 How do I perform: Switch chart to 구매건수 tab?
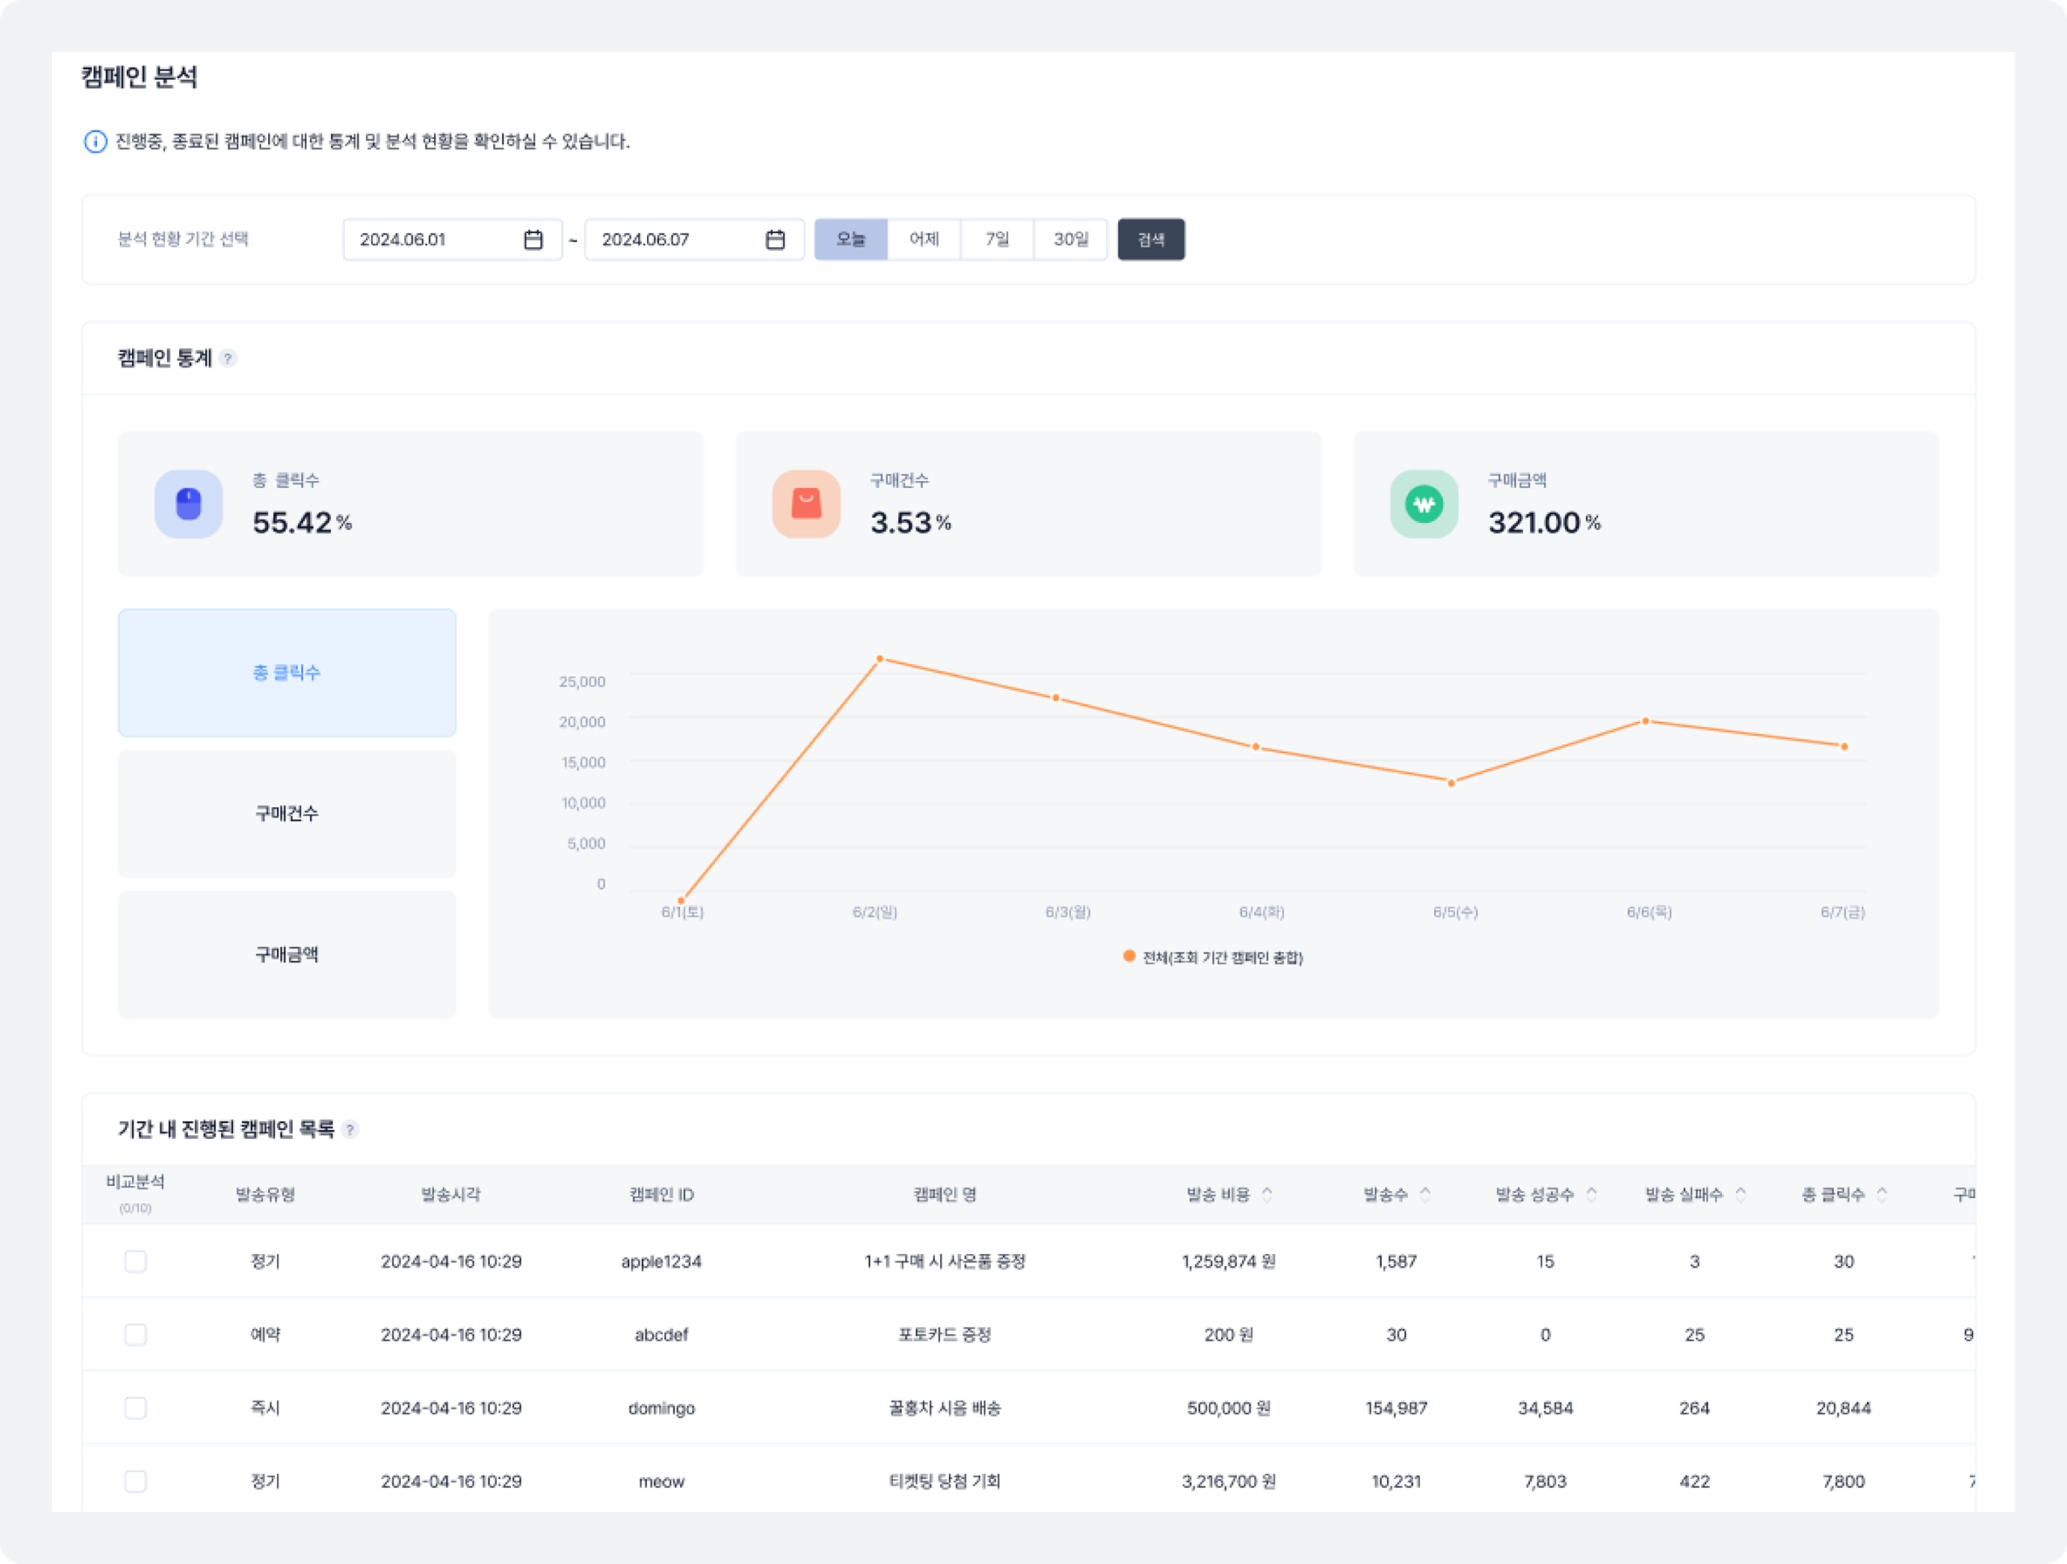pyautogui.click(x=287, y=814)
